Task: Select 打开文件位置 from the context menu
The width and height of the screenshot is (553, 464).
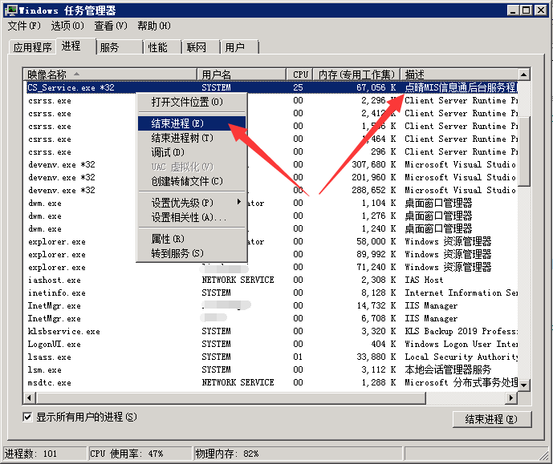Action: tap(187, 103)
